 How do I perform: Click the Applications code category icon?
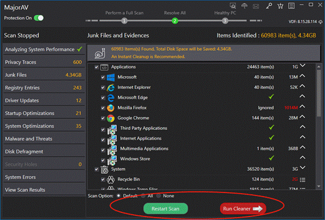[x=104, y=67]
